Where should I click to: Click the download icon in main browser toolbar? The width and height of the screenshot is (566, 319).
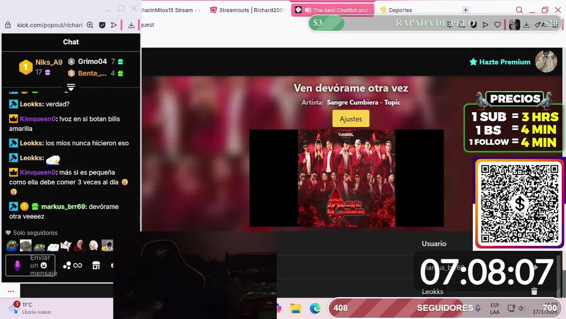[x=527, y=25]
